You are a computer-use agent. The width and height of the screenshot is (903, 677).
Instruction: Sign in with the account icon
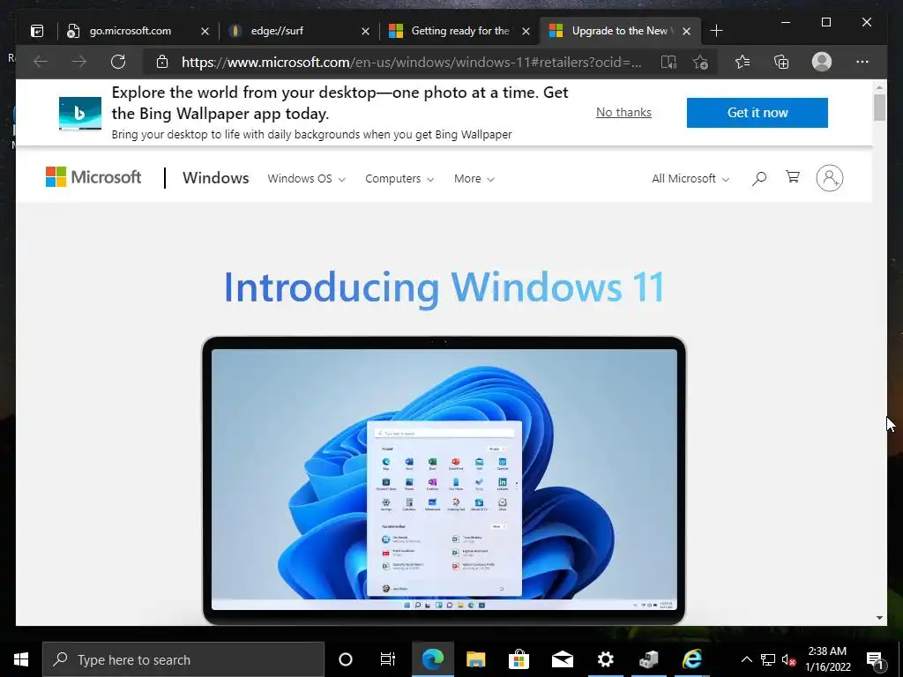click(x=829, y=178)
